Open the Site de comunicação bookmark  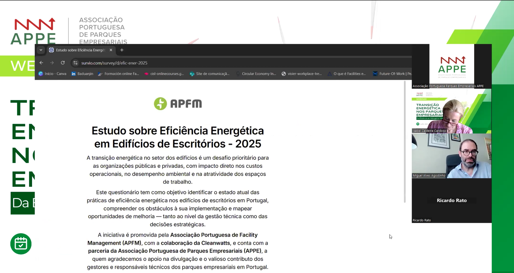[210, 74]
